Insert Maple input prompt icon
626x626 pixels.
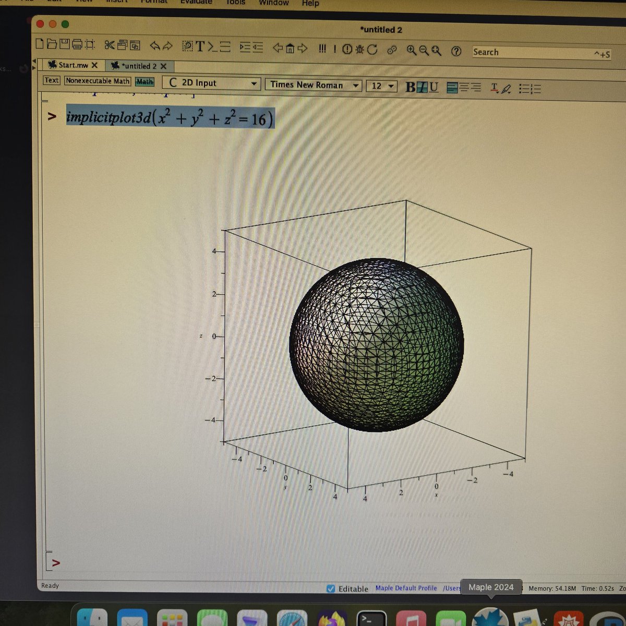pos(212,47)
